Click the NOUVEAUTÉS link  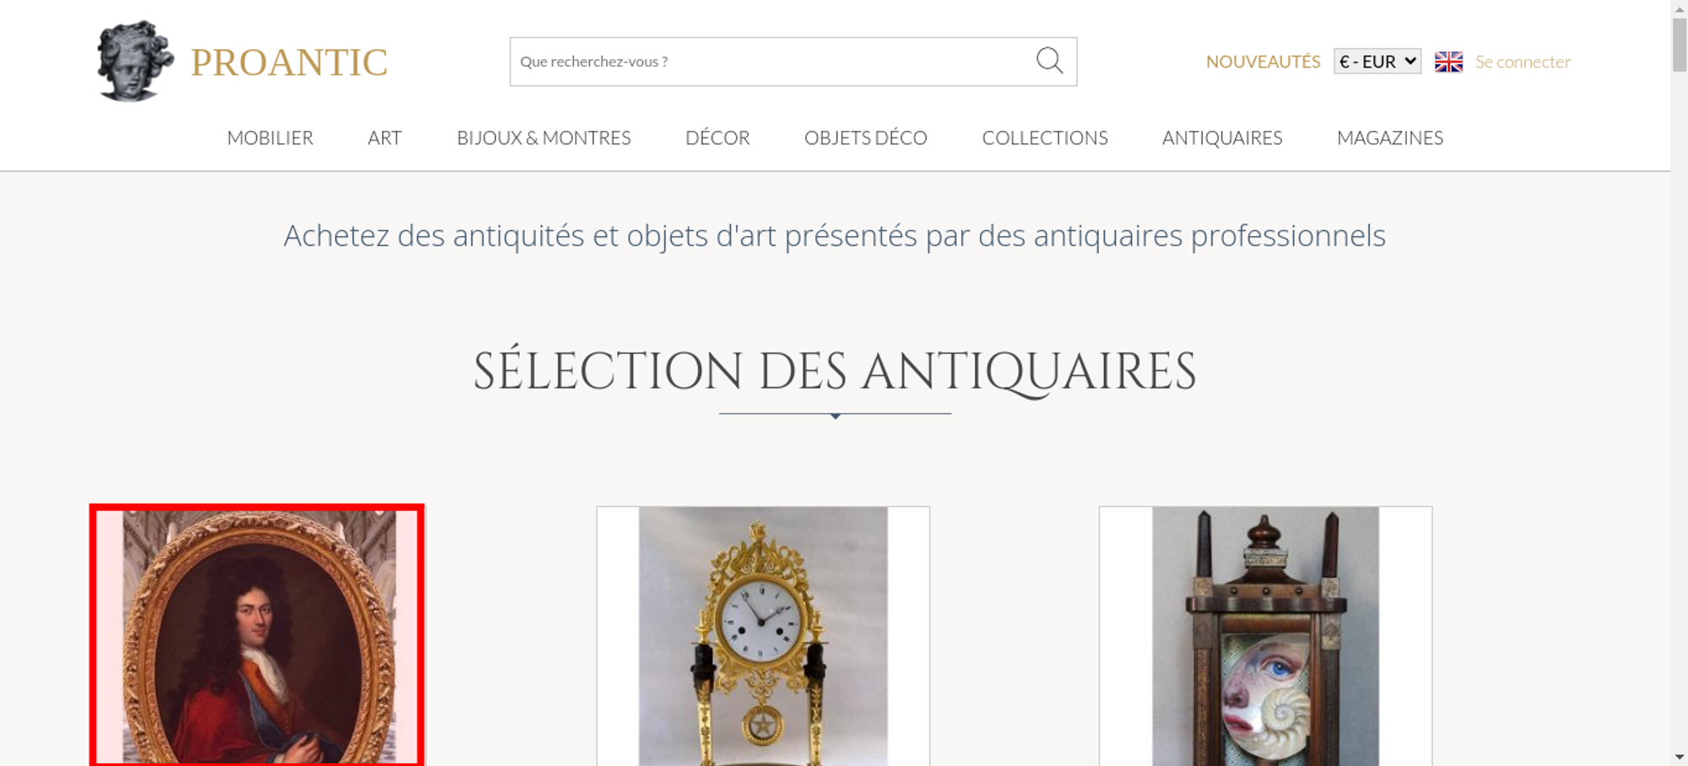coord(1263,62)
